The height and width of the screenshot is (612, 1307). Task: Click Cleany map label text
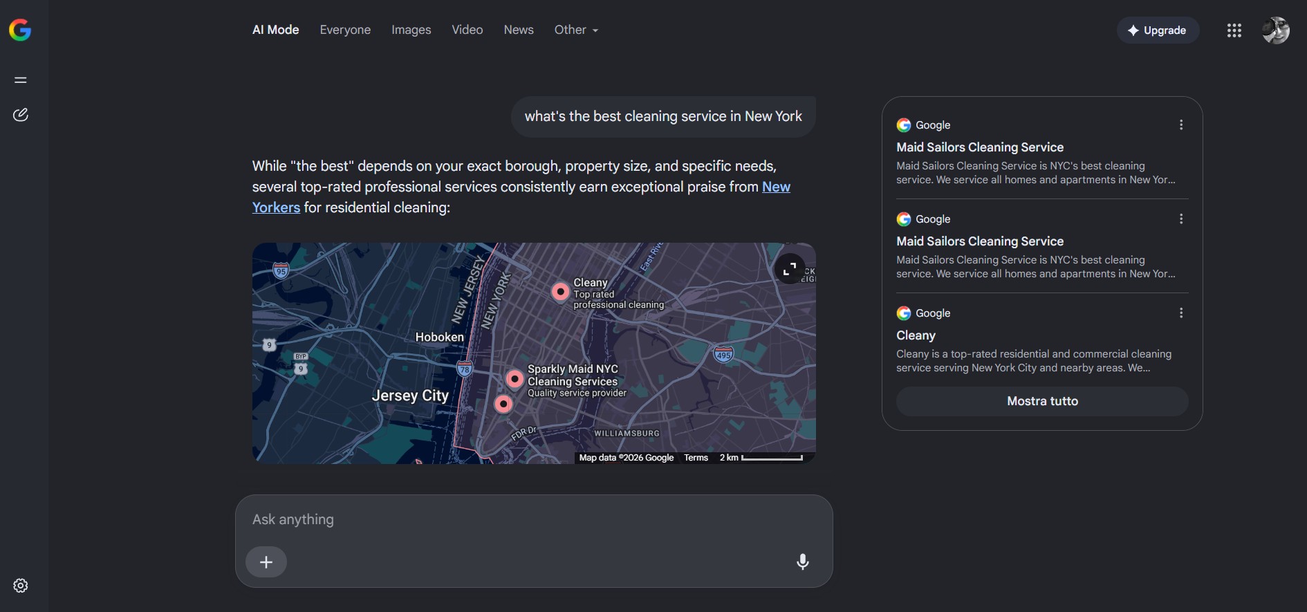click(x=591, y=282)
